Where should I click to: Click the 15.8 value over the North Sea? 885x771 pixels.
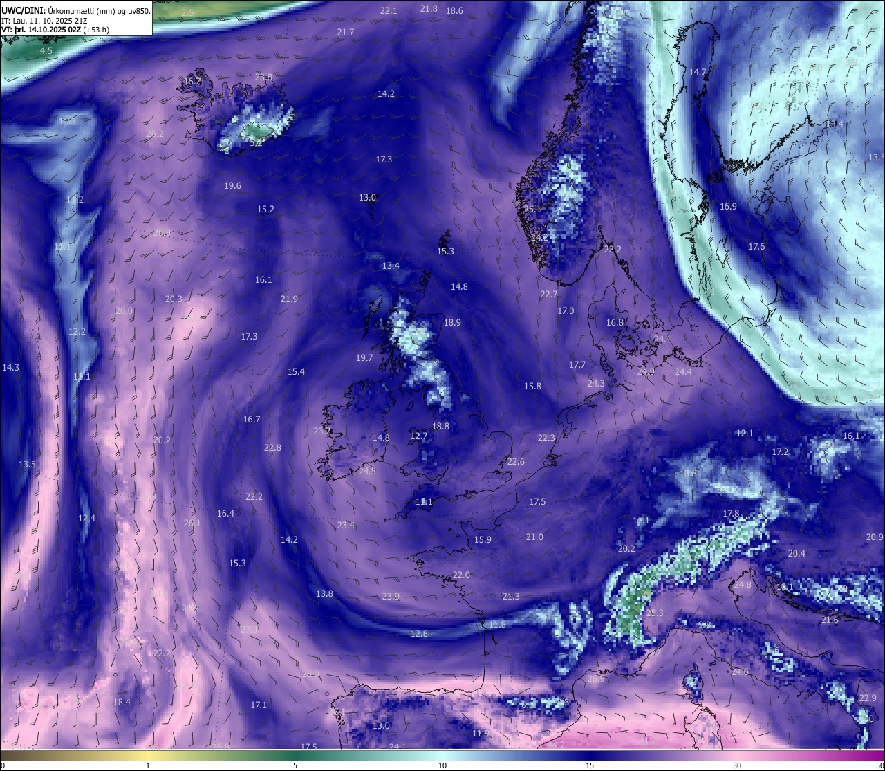coord(532,386)
